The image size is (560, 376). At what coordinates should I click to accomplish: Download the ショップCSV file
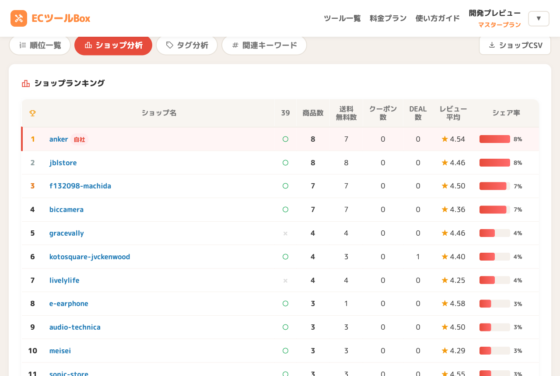pos(515,45)
